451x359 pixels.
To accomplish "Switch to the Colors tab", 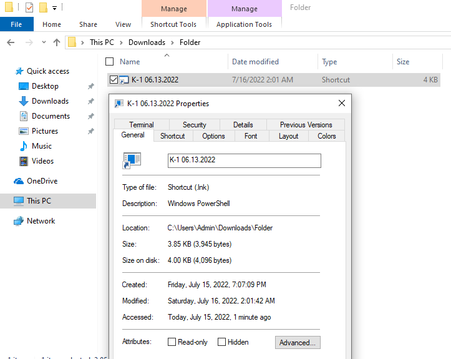I will 326,136.
